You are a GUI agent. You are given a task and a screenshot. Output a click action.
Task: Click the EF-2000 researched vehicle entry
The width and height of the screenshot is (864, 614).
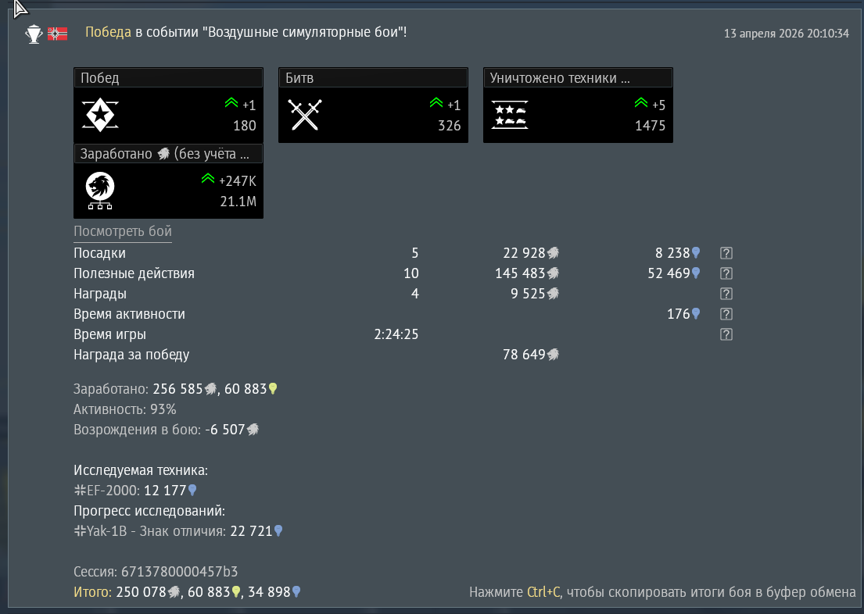pyautogui.click(x=106, y=491)
